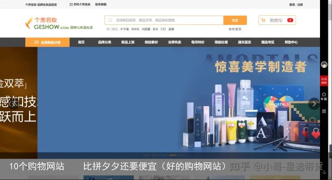Select the 新品上架 nav item

[128, 42]
